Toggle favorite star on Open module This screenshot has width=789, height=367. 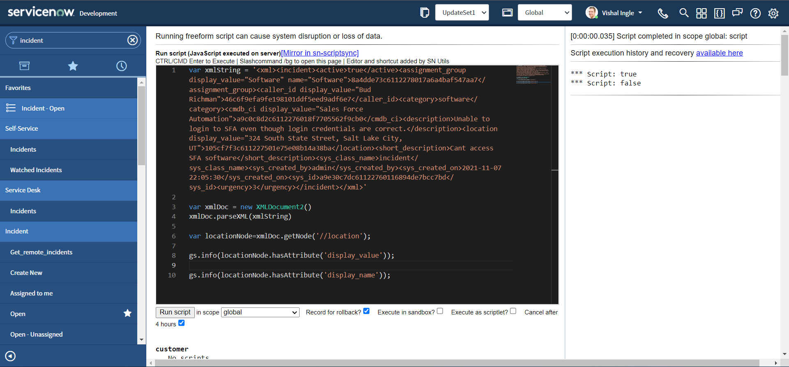127,314
